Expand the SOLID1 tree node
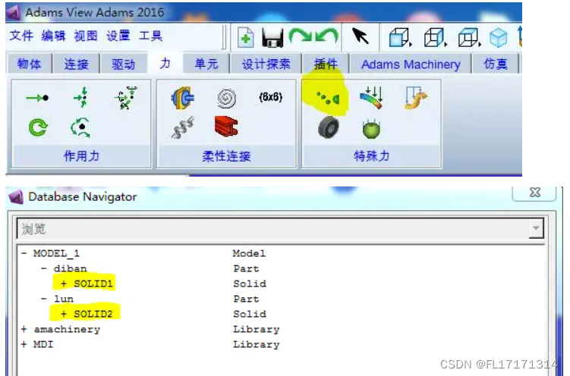This screenshot has width=570, height=376. tap(64, 284)
